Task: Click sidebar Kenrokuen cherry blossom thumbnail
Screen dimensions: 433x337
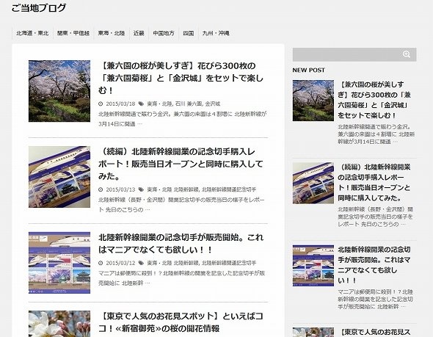Action: [x=313, y=101]
